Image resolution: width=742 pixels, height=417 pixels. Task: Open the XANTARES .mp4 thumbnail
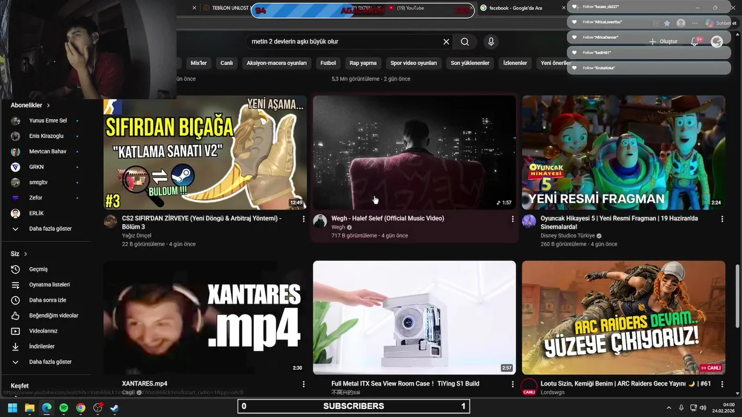click(x=205, y=317)
